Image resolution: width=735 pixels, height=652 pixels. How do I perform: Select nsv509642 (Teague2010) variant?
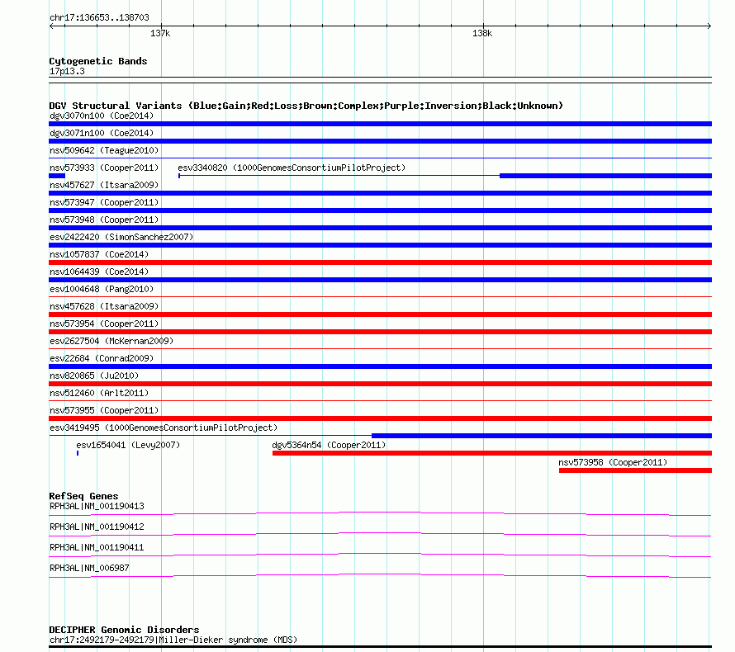104,150
